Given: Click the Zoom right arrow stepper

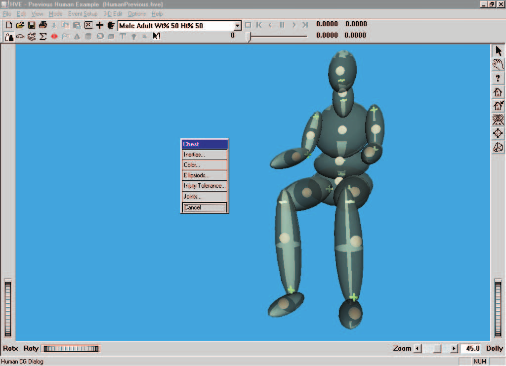Looking at the screenshot, I should (x=454, y=349).
